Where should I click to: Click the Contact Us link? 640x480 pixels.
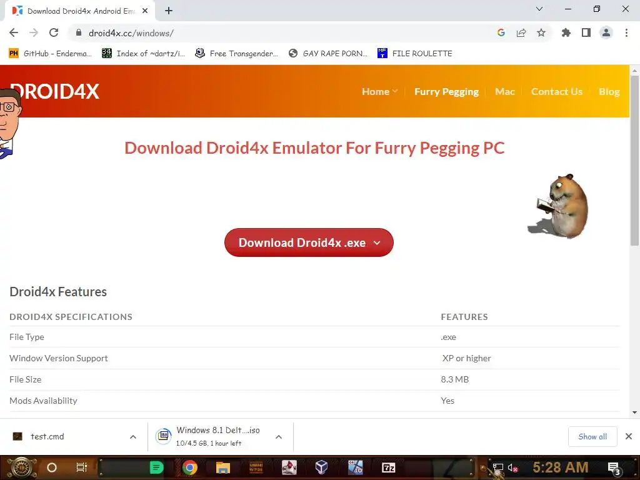tap(557, 91)
